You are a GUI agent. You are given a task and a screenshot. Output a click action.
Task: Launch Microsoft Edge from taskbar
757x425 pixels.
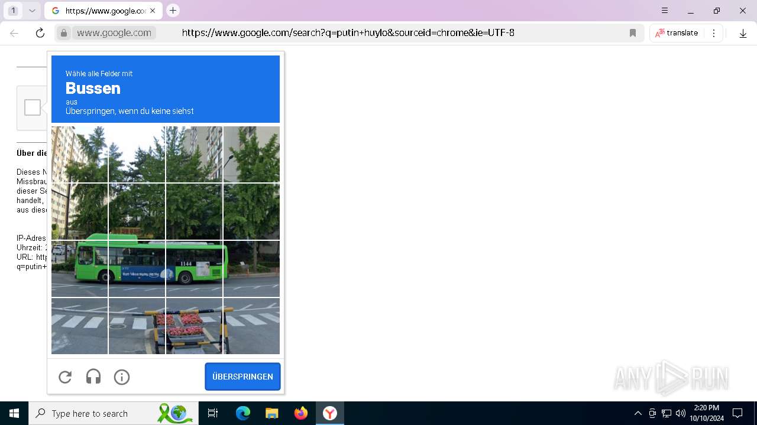click(x=243, y=413)
